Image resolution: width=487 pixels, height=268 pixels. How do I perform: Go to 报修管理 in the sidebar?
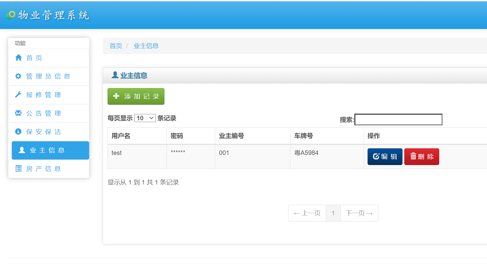(x=49, y=95)
